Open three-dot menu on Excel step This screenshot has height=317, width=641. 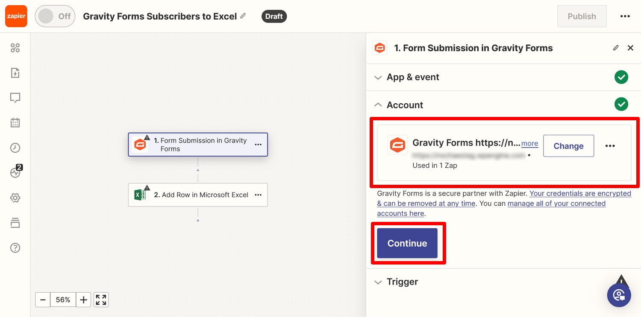tap(258, 195)
